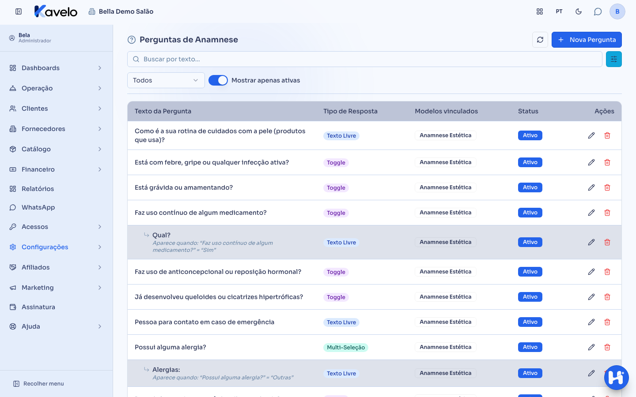This screenshot has width=636, height=397.
Task: Toggle 'Mostrar apenas ativas' switch
Action: click(x=218, y=80)
